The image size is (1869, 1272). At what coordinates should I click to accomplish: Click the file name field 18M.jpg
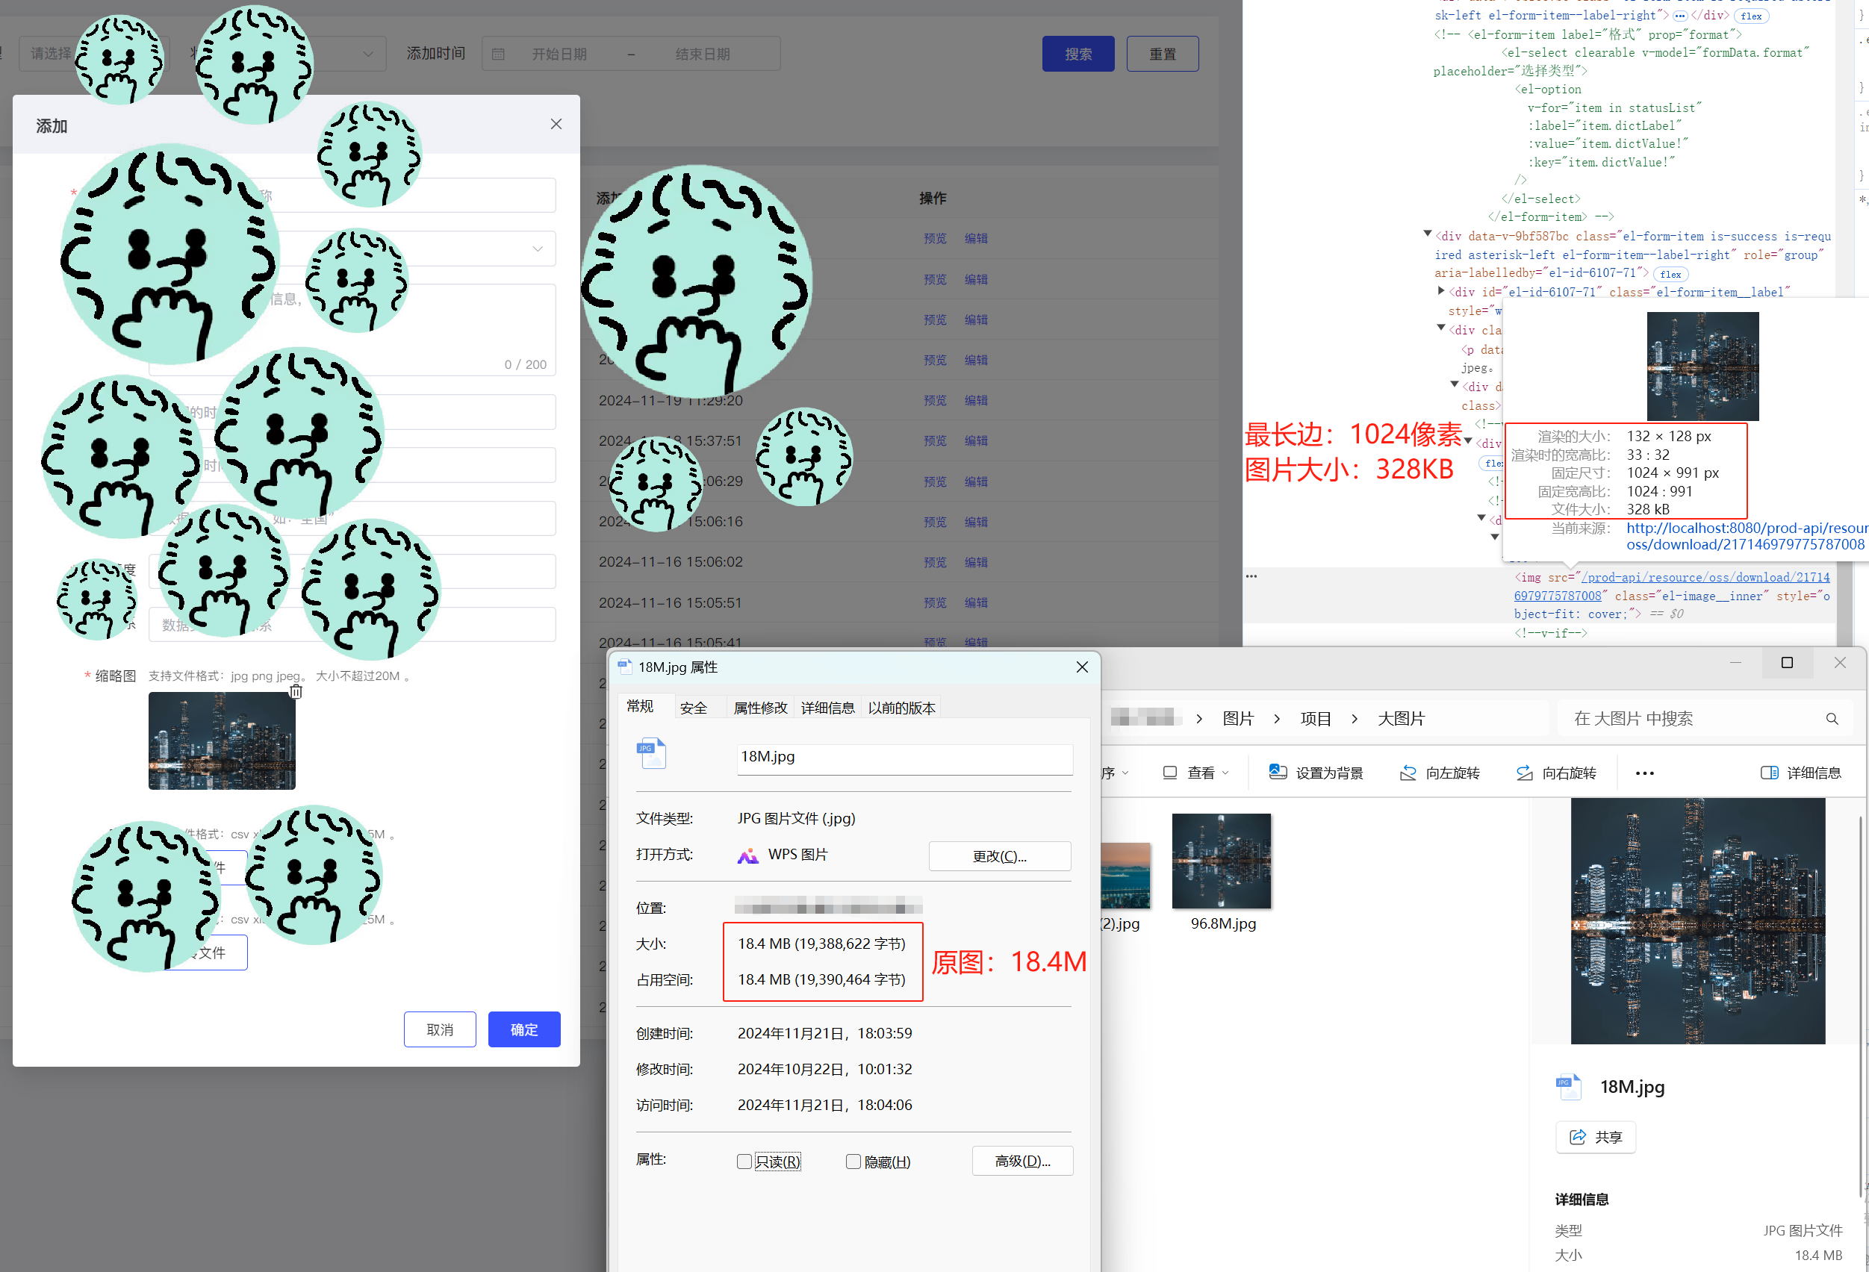[904, 758]
